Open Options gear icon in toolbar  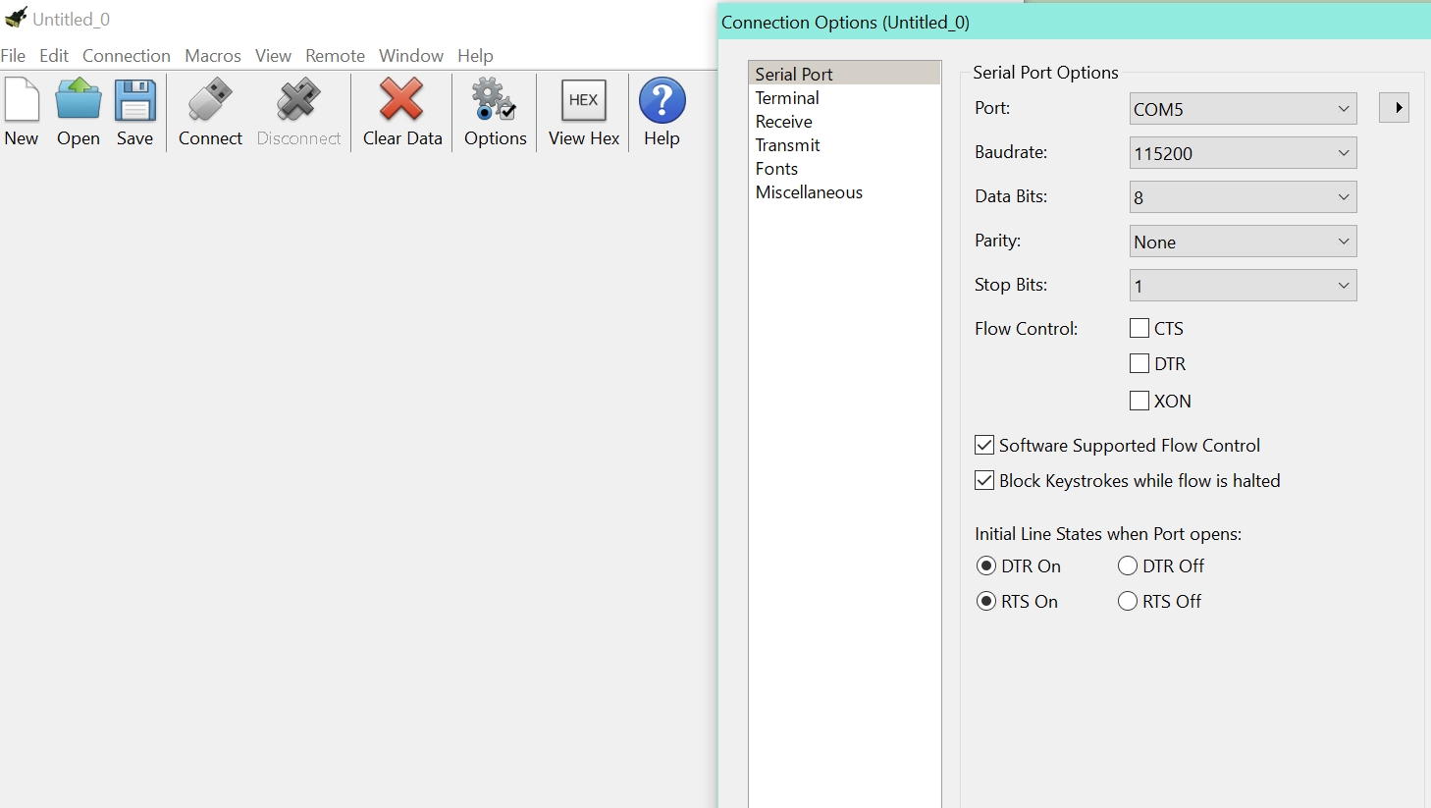coord(495,101)
